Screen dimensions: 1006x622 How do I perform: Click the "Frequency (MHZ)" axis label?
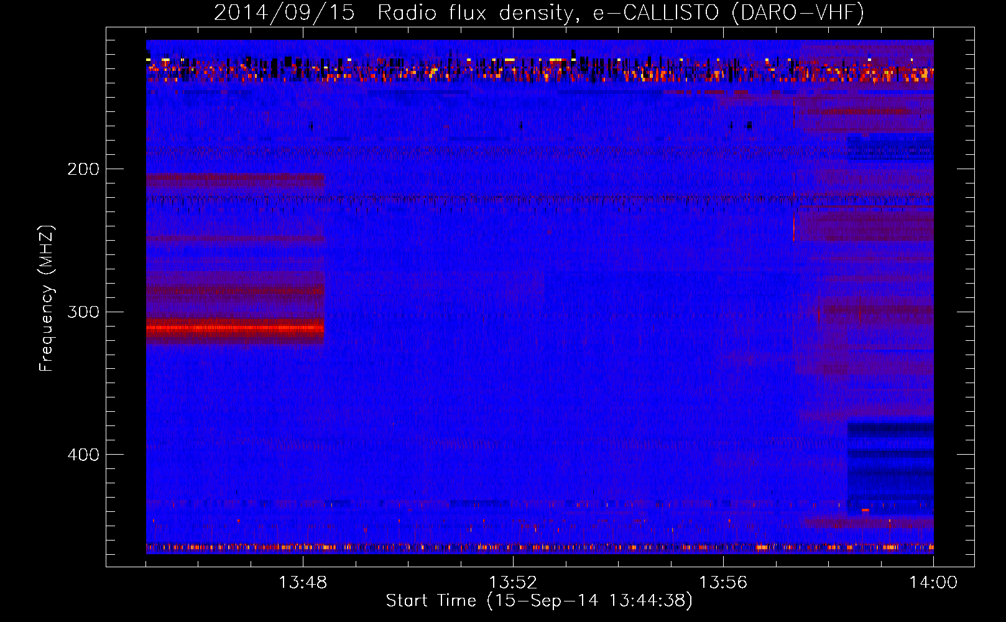(x=47, y=299)
